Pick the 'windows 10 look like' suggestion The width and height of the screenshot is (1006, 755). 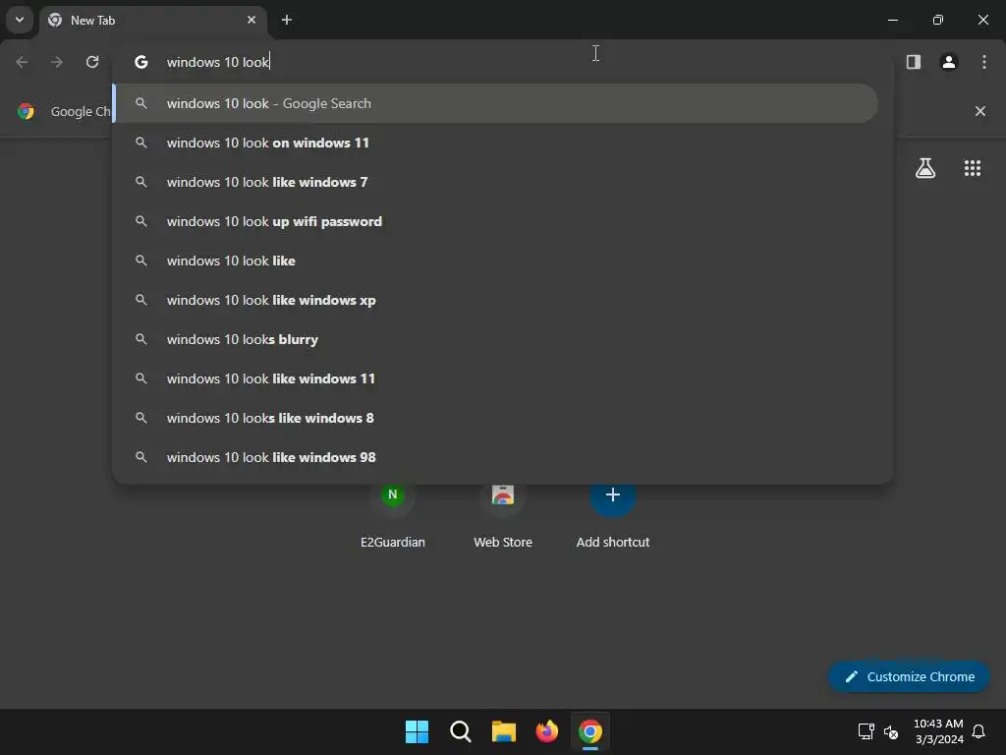pyautogui.click(x=495, y=261)
